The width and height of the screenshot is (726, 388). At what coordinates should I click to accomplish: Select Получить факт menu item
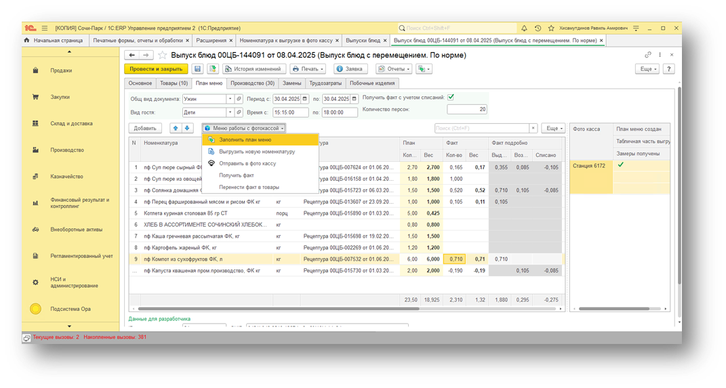pos(261,175)
